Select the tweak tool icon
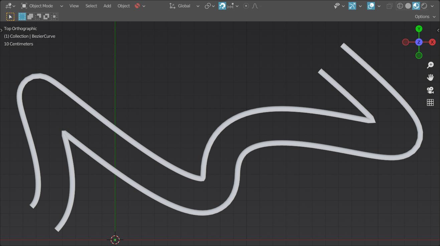 pos(10,16)
